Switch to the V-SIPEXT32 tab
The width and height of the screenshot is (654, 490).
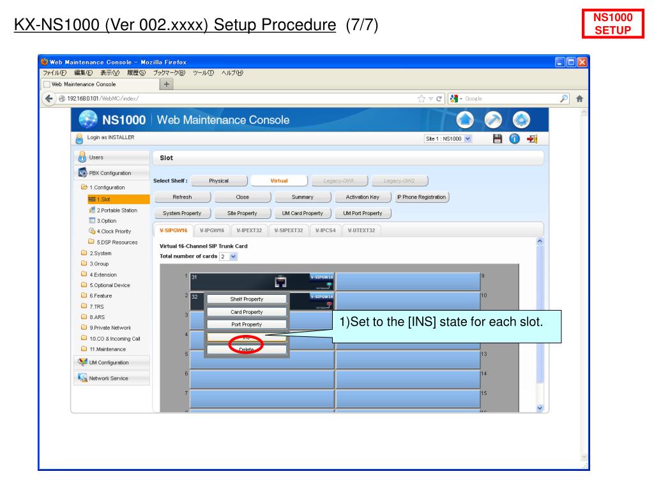coord(289,230)
